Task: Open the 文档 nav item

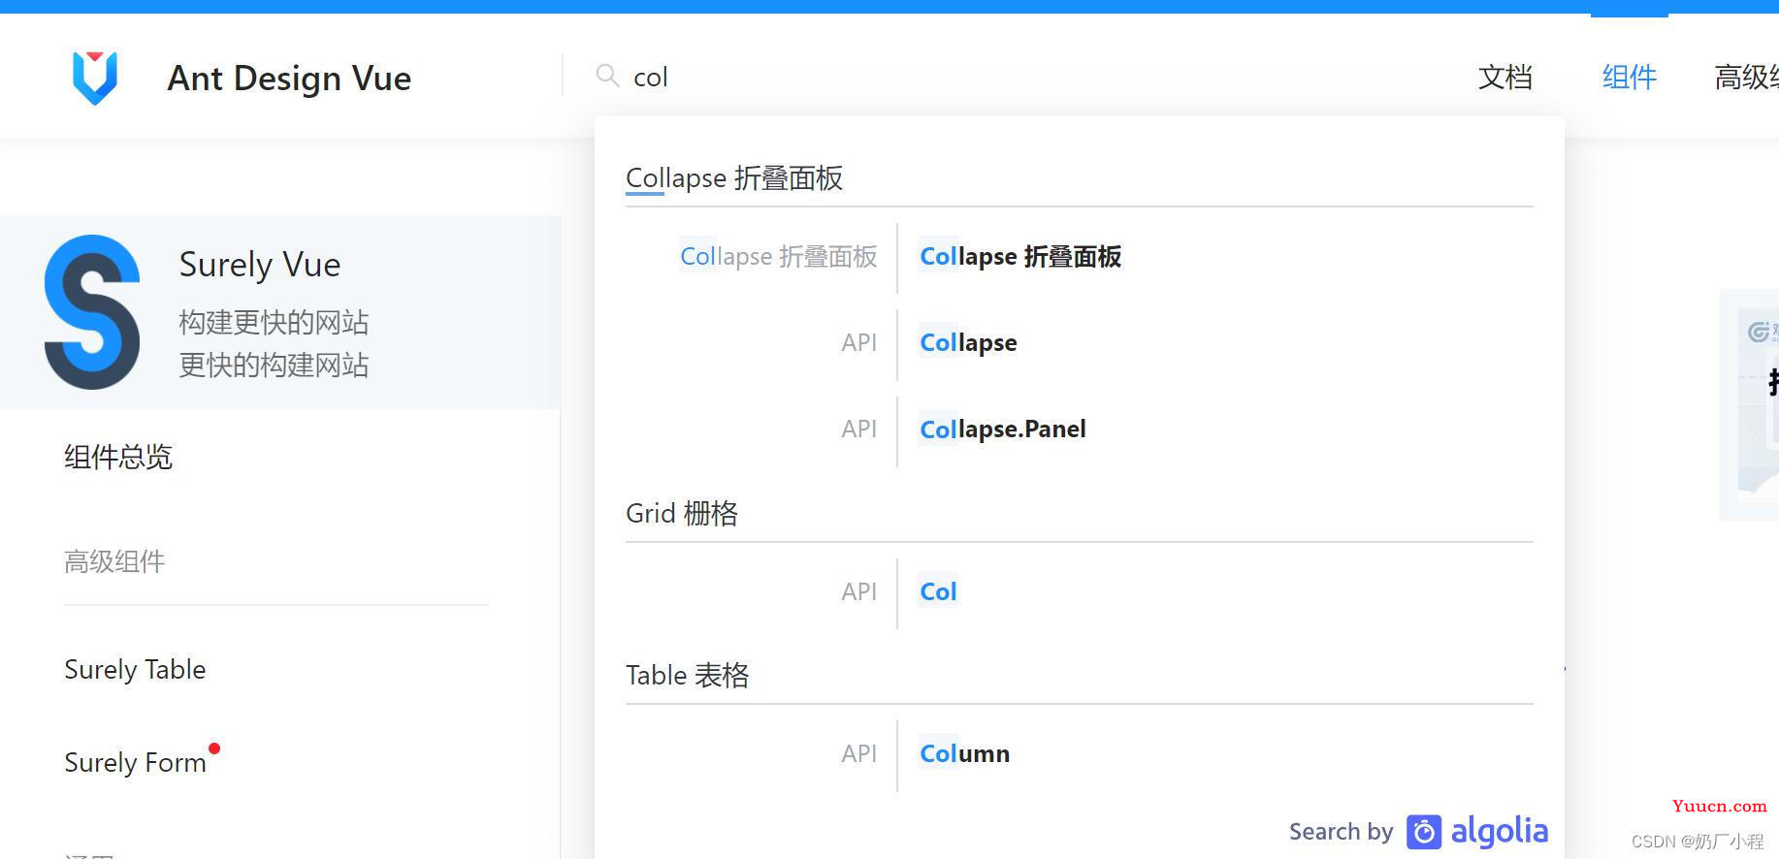Action: pos(1504,77)
